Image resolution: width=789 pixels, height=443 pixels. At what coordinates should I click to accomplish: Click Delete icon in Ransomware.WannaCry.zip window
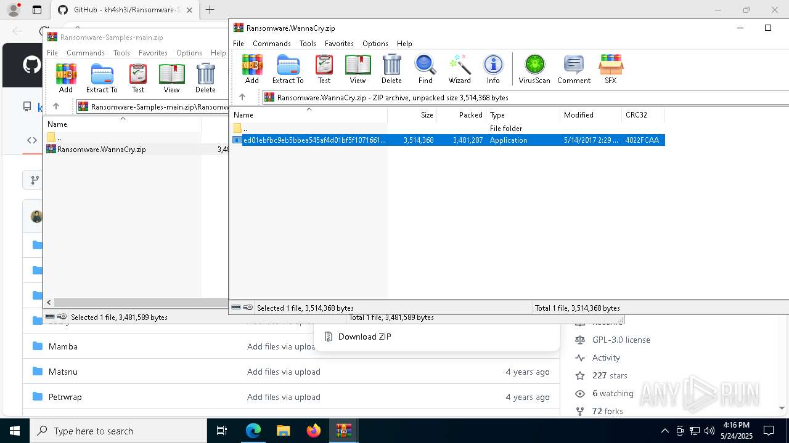[x=391, y=69]
